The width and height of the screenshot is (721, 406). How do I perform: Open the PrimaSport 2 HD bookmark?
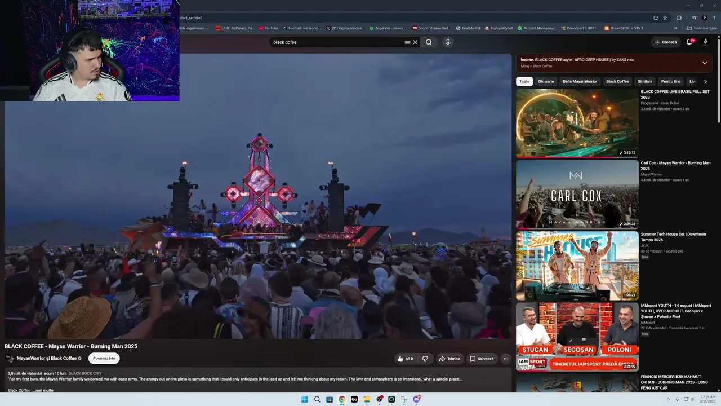(580, 28)
